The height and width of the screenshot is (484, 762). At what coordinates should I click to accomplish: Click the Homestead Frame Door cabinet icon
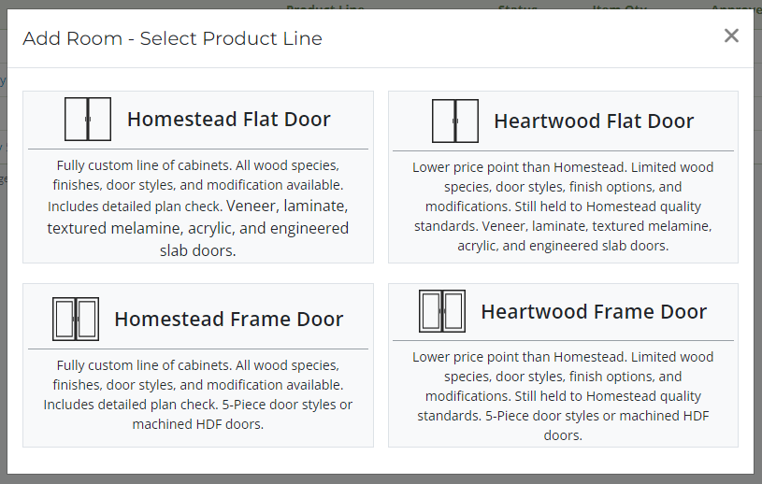click(76, 319)
